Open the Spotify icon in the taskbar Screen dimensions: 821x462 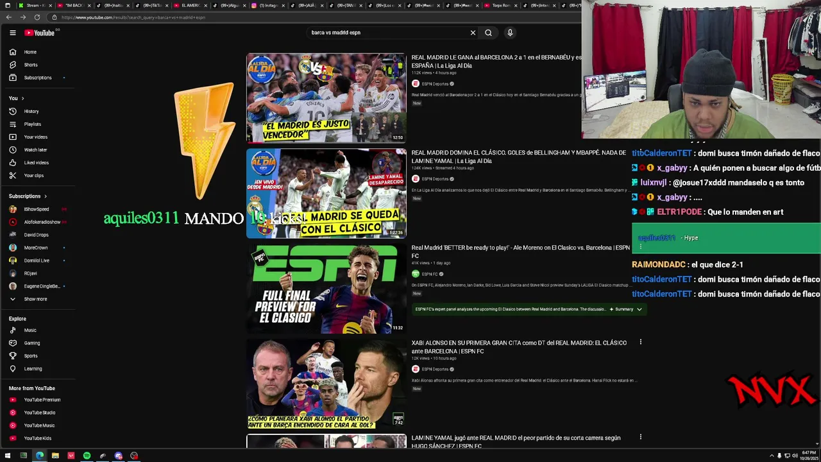pyautogui.click(x=87, y=456)
